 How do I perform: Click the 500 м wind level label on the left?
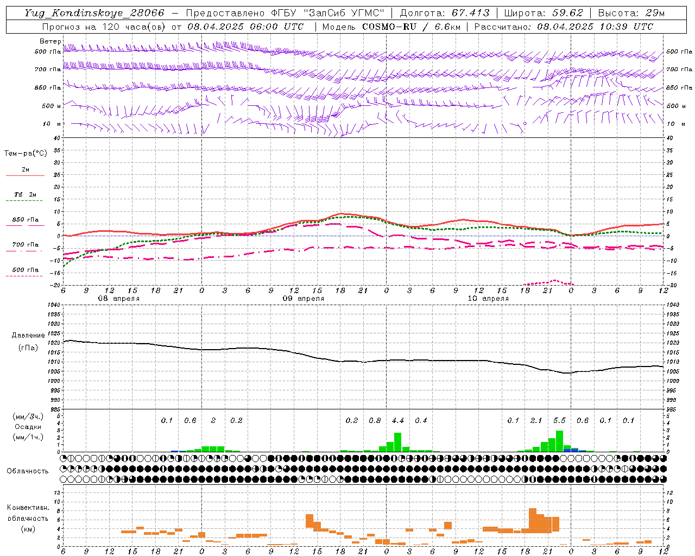51,106
